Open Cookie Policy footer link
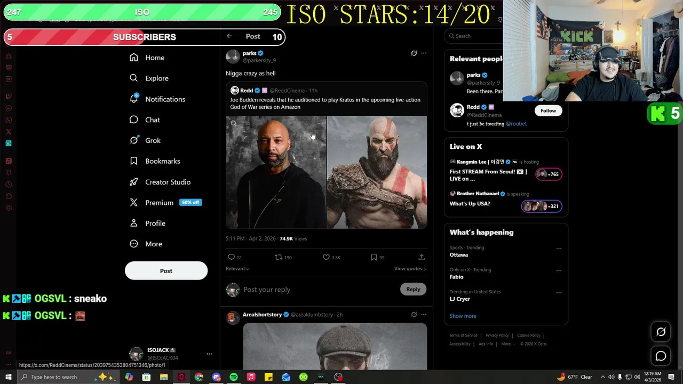Viewport: 683px width, 384px height. coord(528,335)
